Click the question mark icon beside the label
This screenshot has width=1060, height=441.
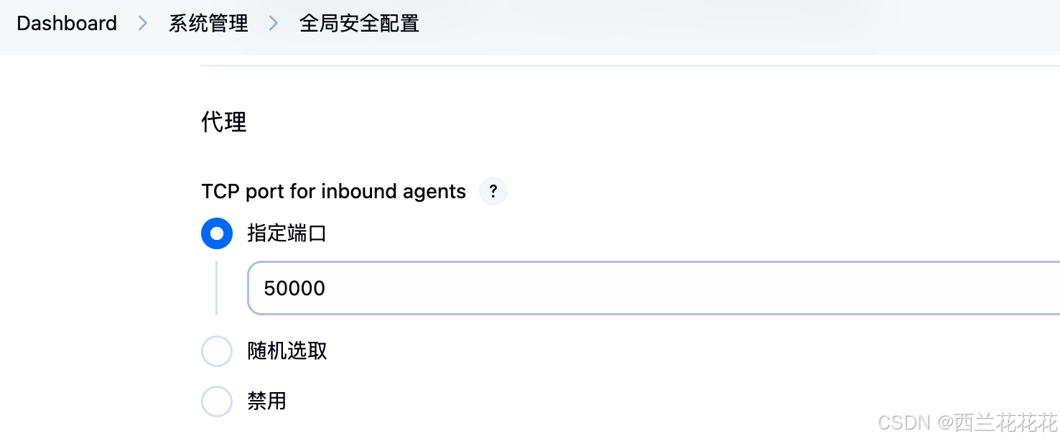493,191
